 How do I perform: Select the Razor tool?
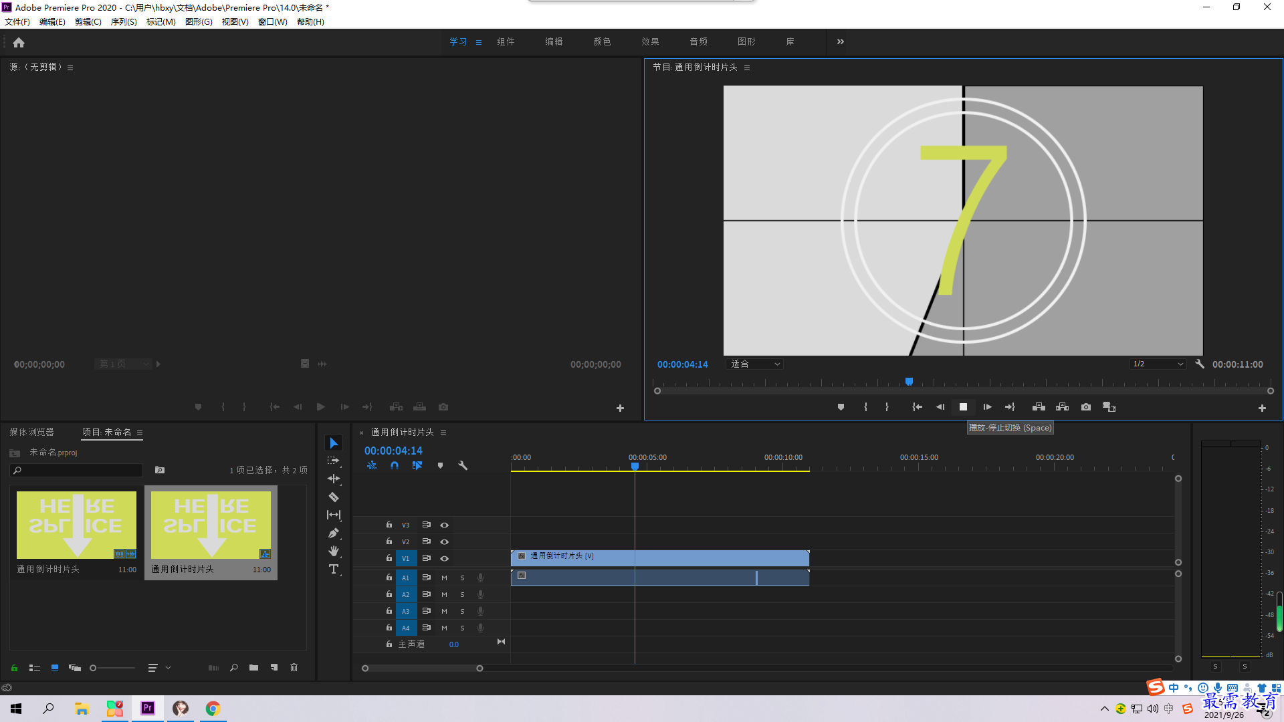334,497
